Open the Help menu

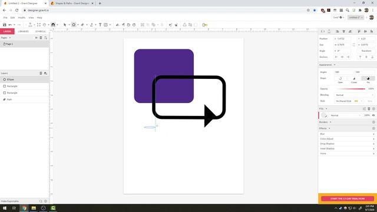point(39,18)
